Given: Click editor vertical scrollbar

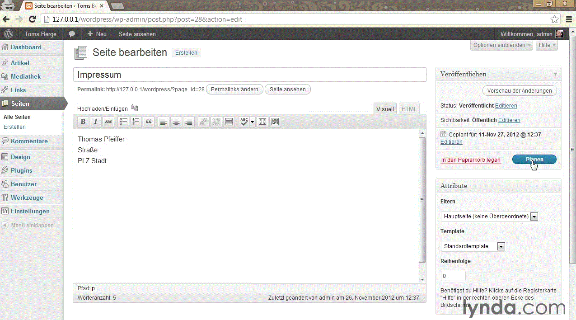Looking at the screenshot, I should (422, 200).
